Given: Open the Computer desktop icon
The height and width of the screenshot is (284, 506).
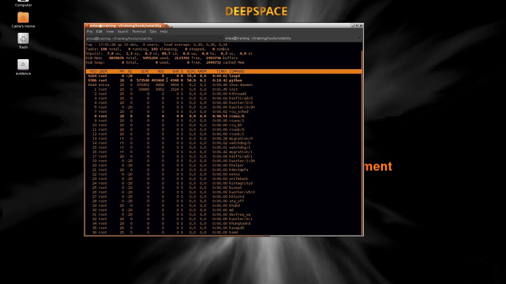Looking at the screenshot, I should pyautogui.click(x=23, y=3).
